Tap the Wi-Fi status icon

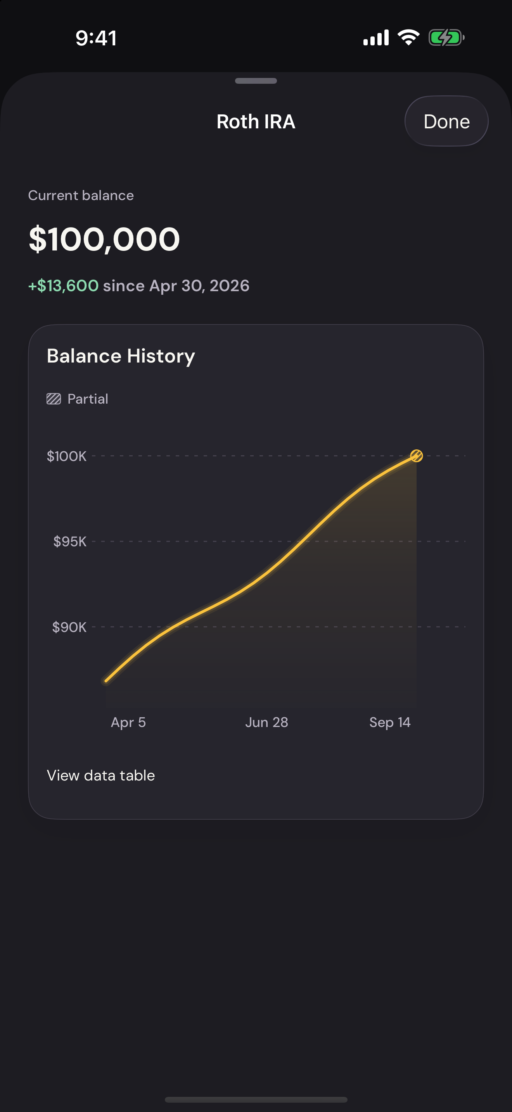point(408,38)
